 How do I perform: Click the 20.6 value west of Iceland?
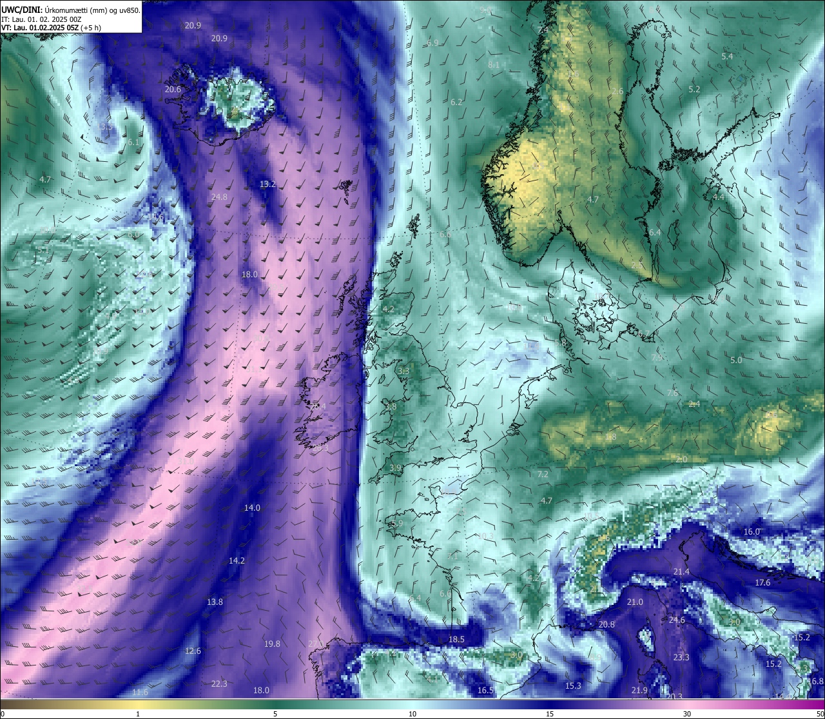tap(173, 90)
